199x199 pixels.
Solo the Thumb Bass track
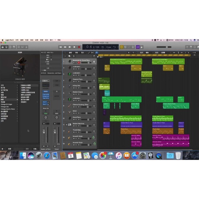[76, 132]
